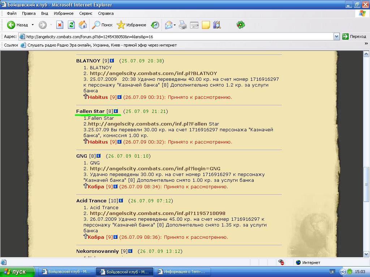Click the Research books icon
Viewport: 370px width, 277px height.
[217, 25]
